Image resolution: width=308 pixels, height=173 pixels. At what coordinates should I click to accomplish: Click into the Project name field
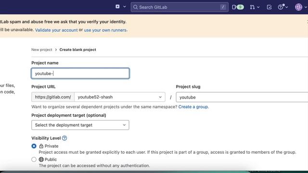[x=80, y=74]
